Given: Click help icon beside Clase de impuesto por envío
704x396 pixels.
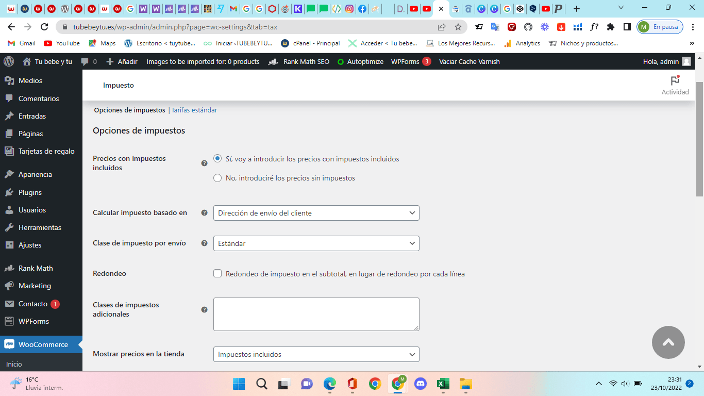Looking at the screenshot, I should pos(204,243).
